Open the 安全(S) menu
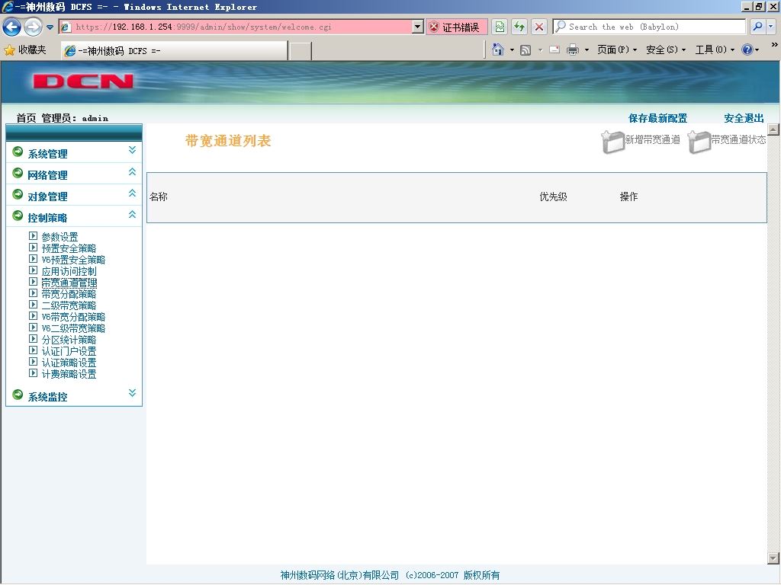 665,50
